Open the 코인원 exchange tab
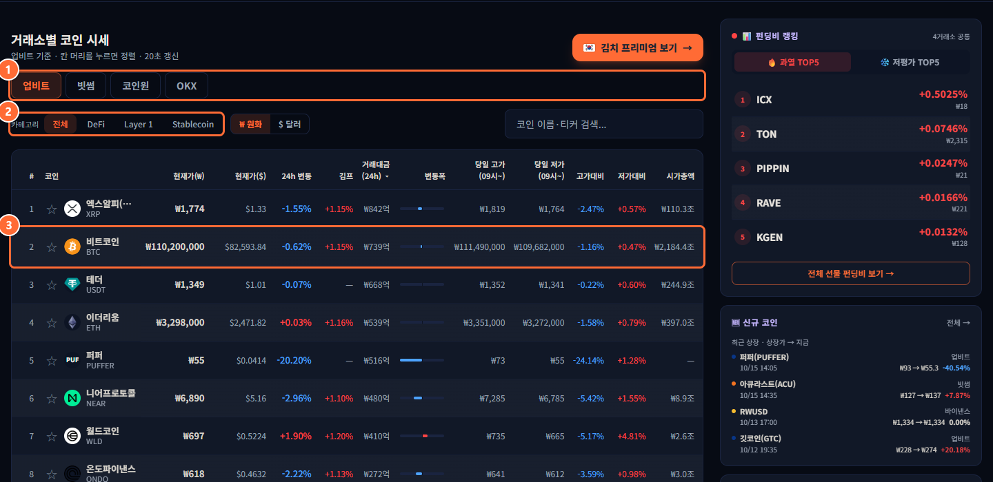993x482 pixels. pyautogui.click(x=136, y=86)
